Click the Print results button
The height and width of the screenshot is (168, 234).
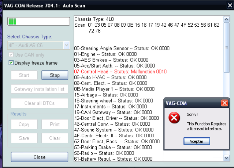pos(55,124)
